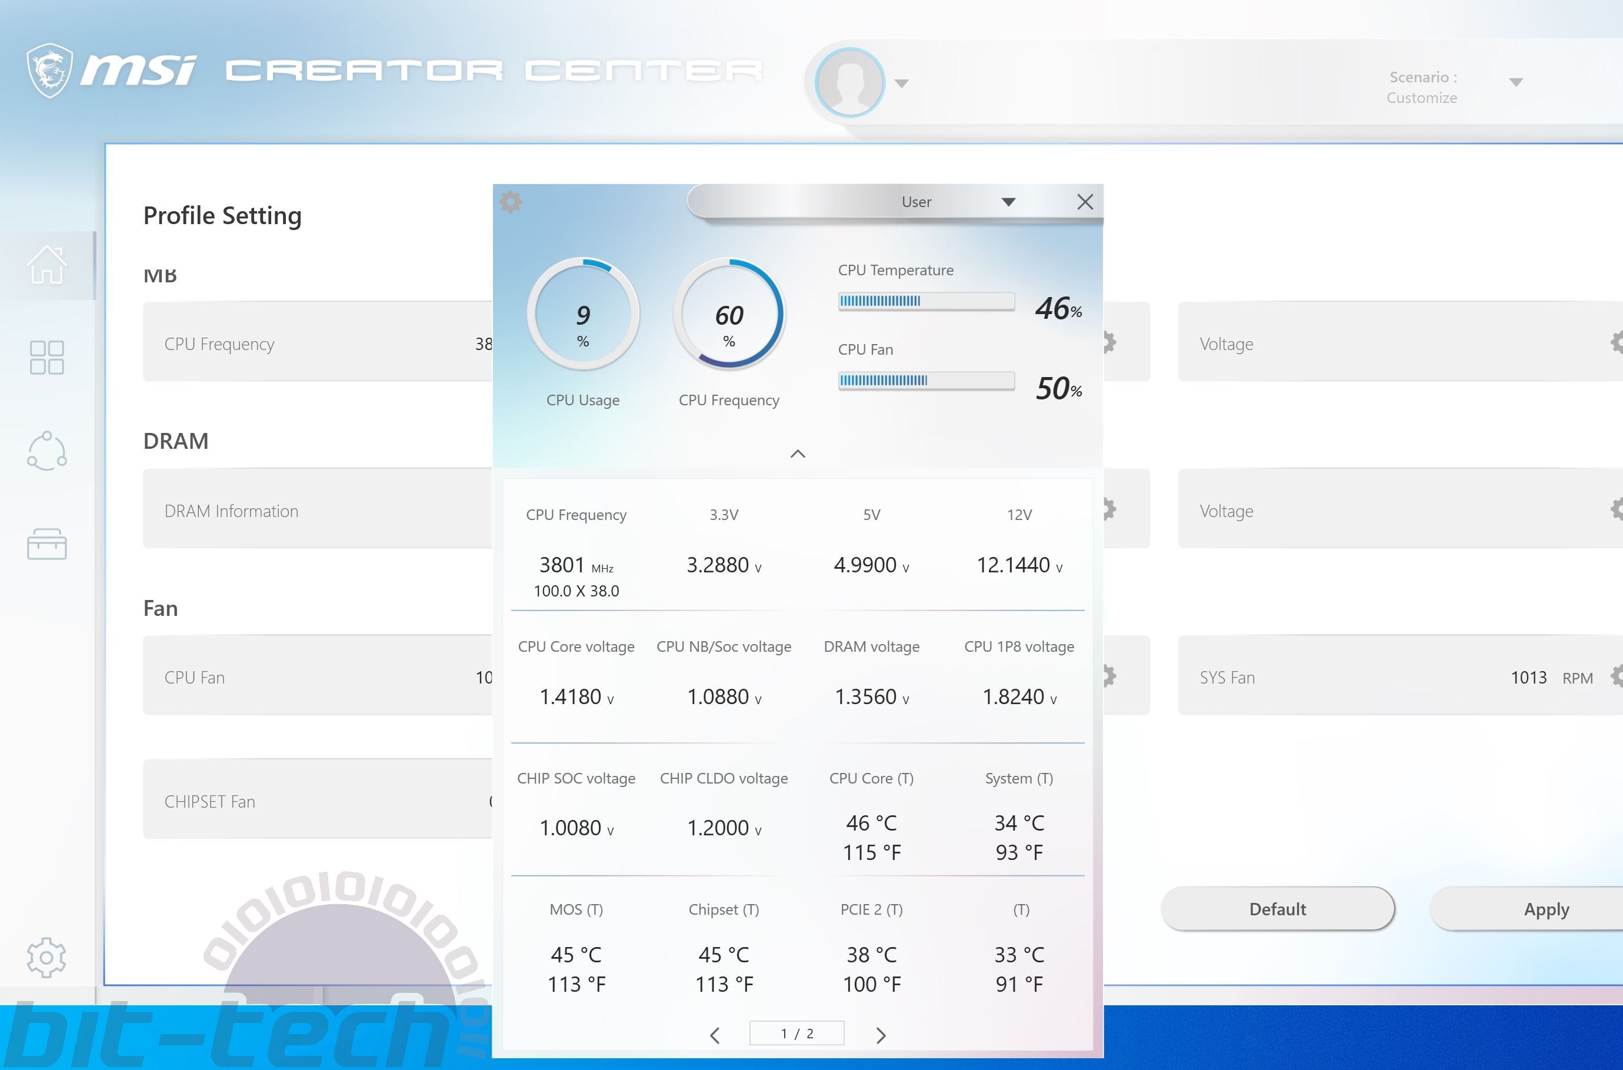Viewport: 1623px width, 1070px height.
Task: Open the toolbox sidebar icon
Action: [46, 544]
